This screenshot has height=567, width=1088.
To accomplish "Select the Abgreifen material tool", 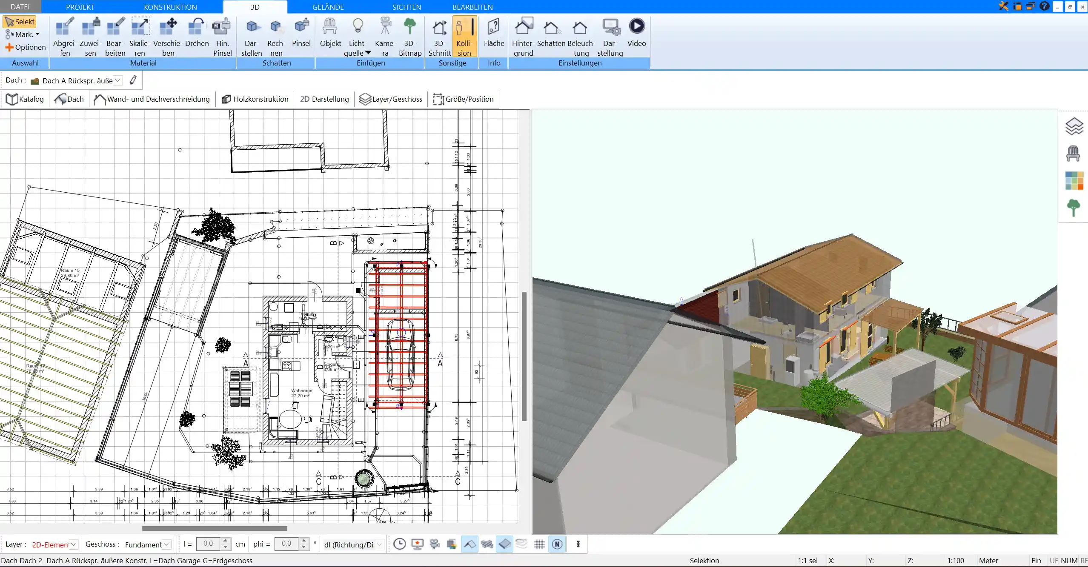I will [x=65, y=37].
